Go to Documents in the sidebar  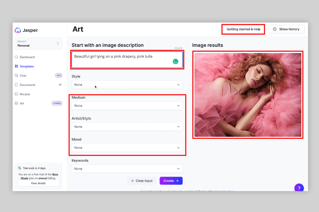point(28,85)
